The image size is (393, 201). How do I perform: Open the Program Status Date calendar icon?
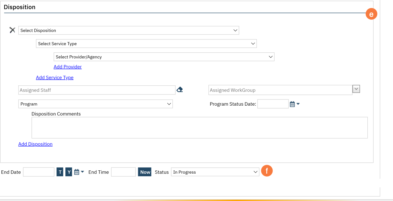292,104
